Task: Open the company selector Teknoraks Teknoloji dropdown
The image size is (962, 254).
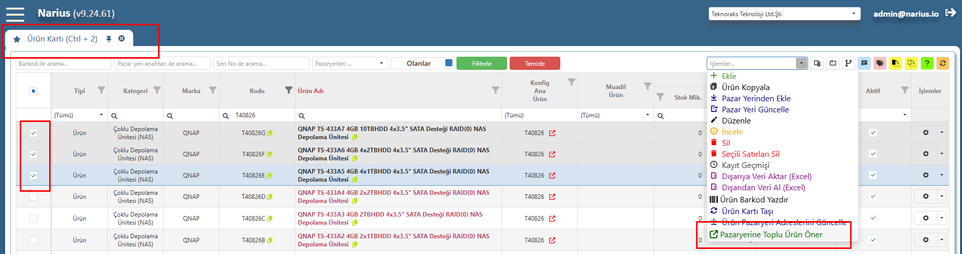Action: (785, 14)
